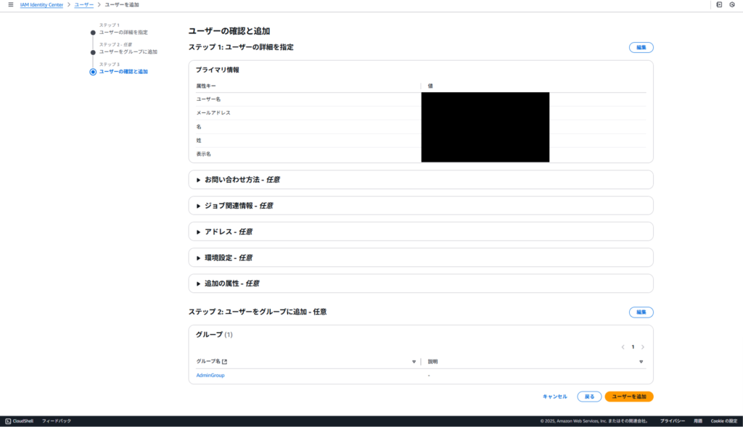Click キャンセル to cancel

(x=555, y=397)
